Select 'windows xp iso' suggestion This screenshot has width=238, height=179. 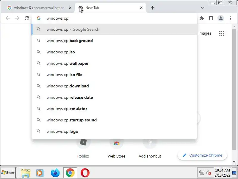114,52
